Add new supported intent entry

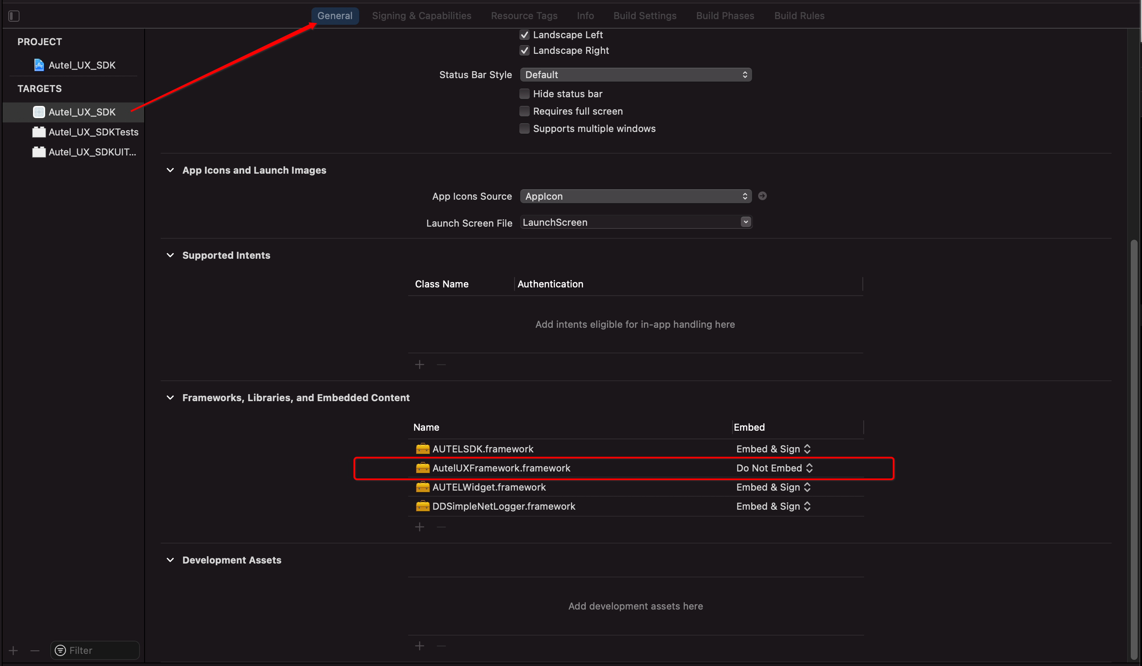419,364
